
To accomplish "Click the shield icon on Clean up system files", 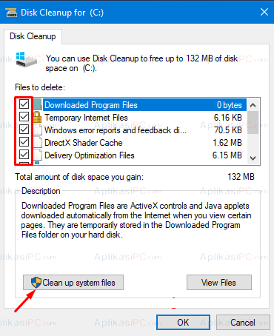I will point(36,283).
